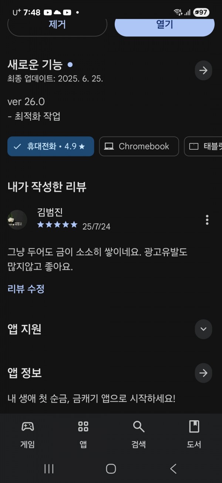Viewport: 222px width, 483px height.
Task: Tap the Android back navigation button
Action: click(x=173, y=469)
